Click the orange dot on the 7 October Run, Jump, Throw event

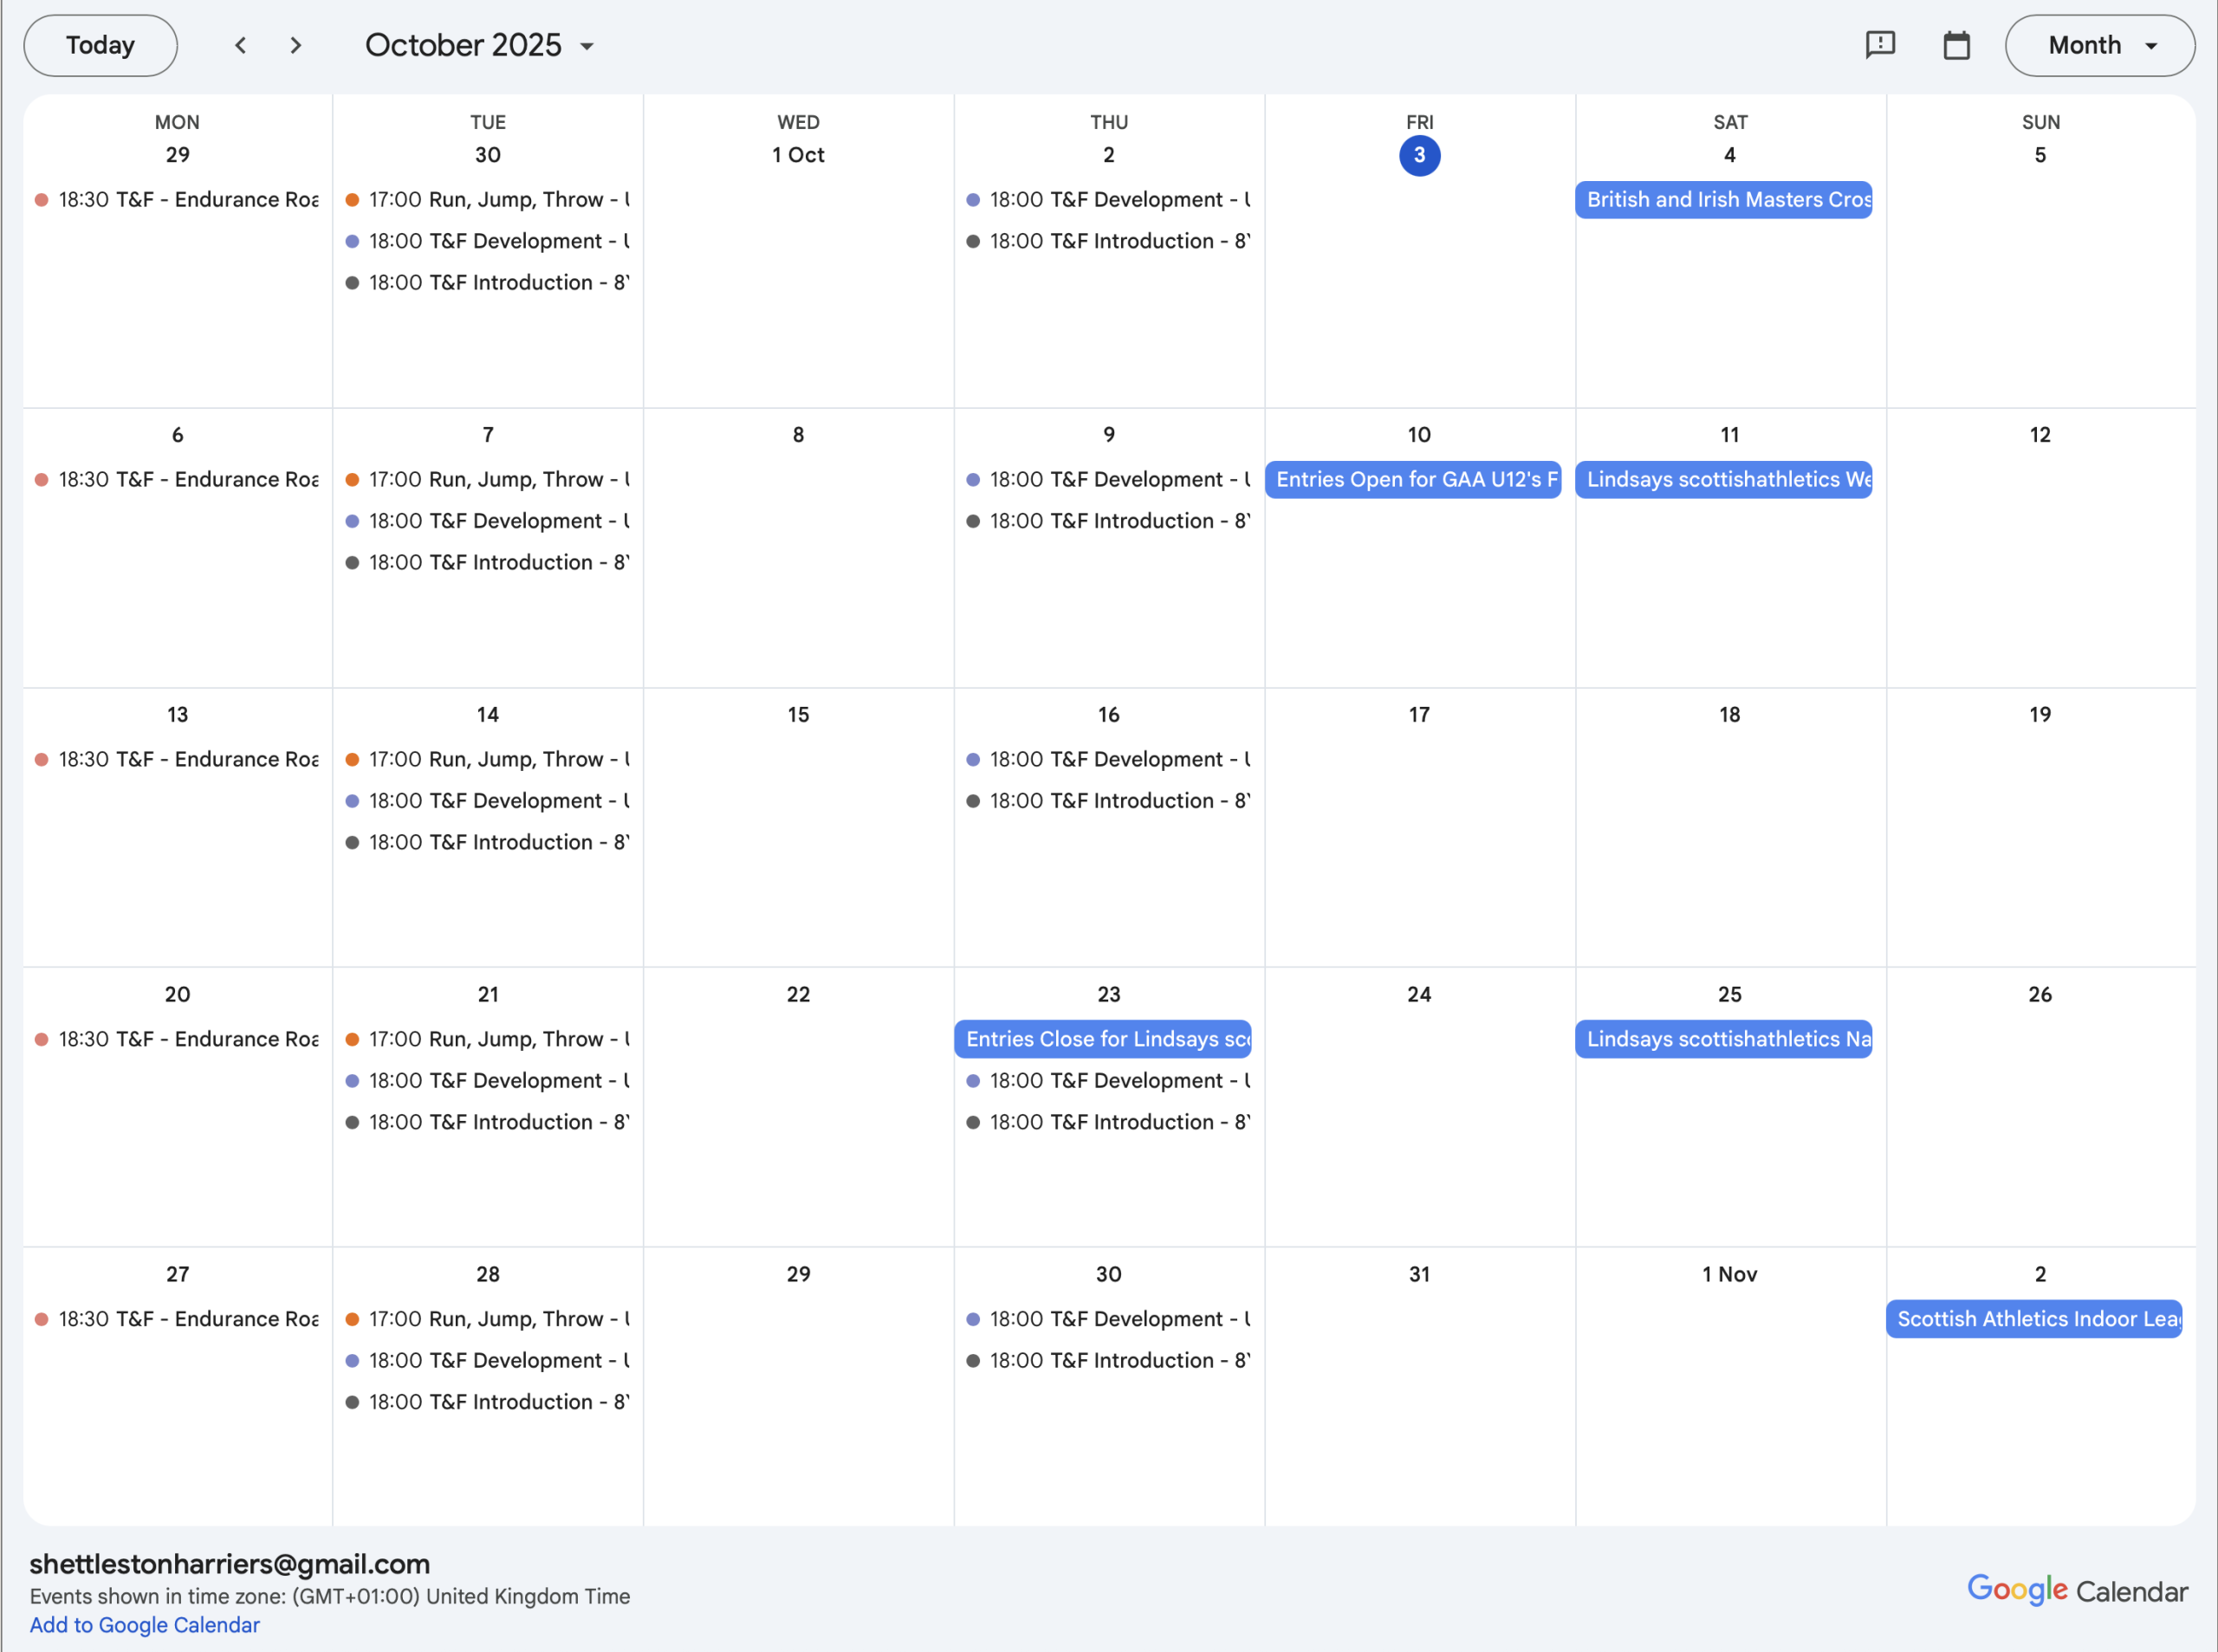coord(352,480)
